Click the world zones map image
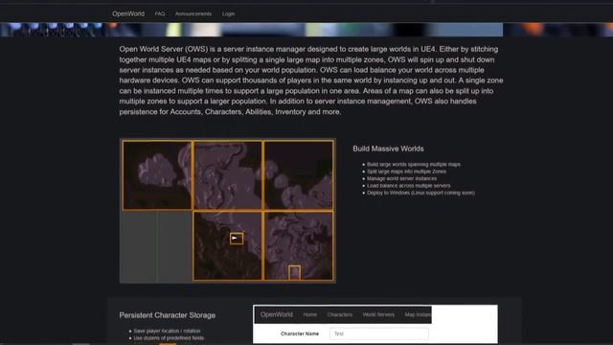The image size is (613, 345). (x=228, y=211)
